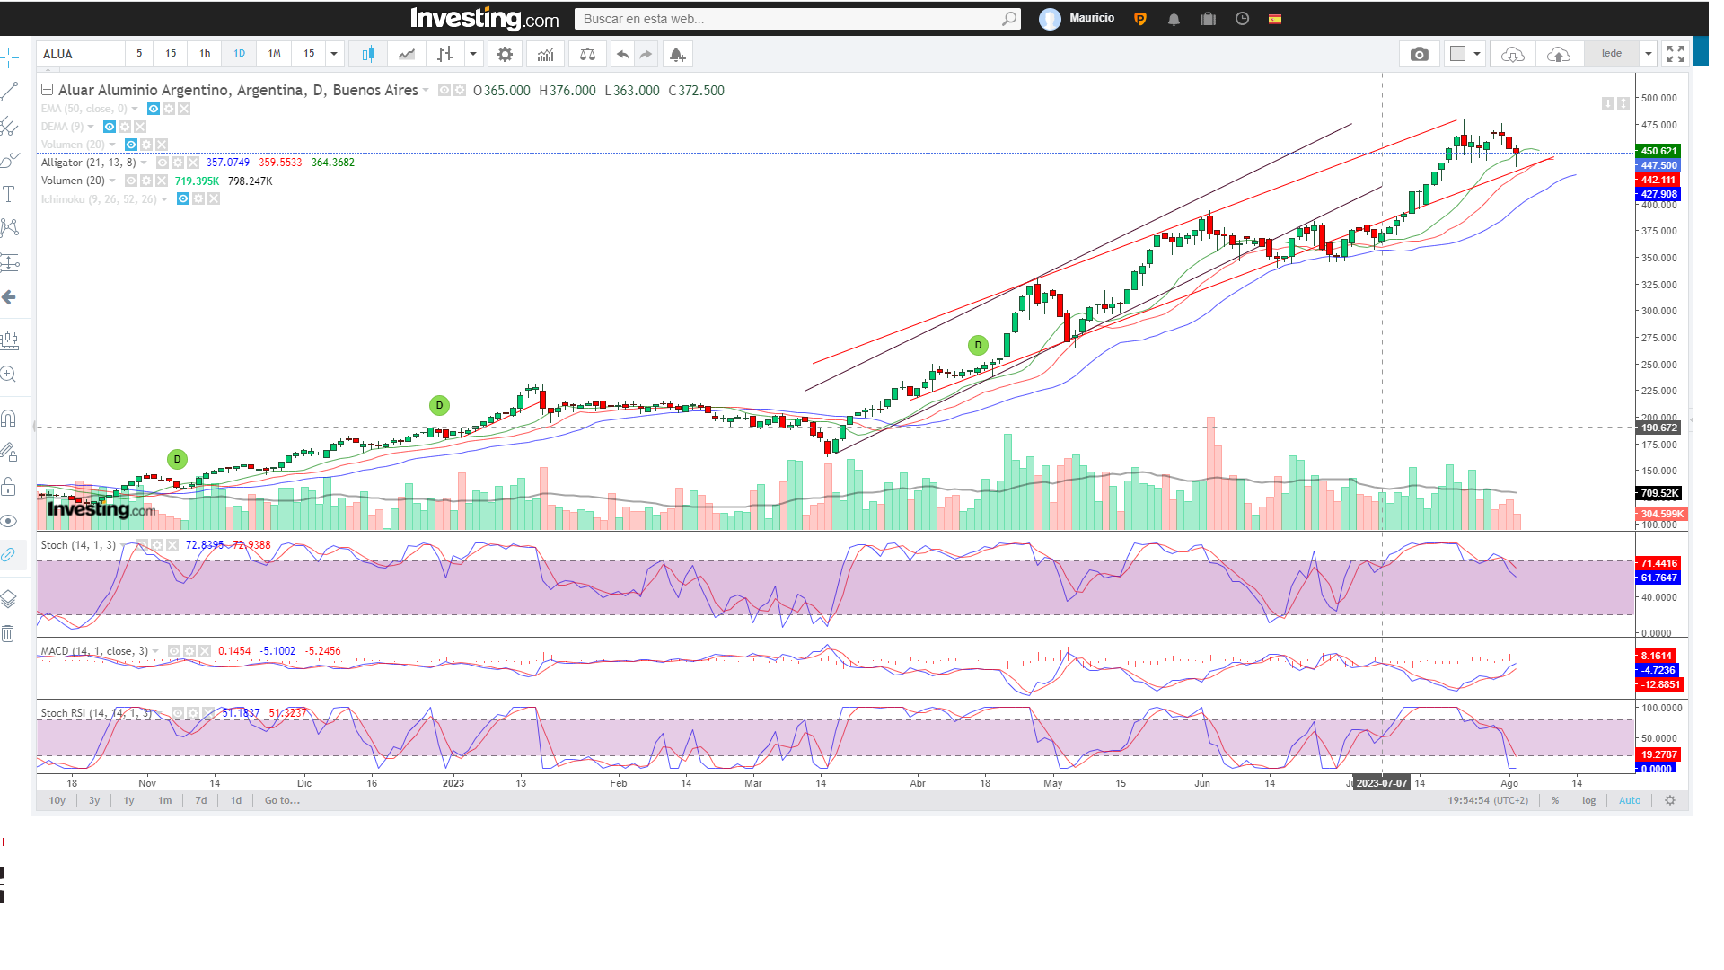Remove all drawings with the trash icon
The image size is (1724, 970).
[x=9, y=633]
